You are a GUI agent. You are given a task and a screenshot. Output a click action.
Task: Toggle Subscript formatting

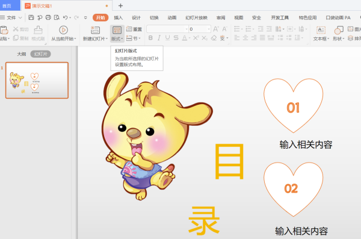point(205,38)
